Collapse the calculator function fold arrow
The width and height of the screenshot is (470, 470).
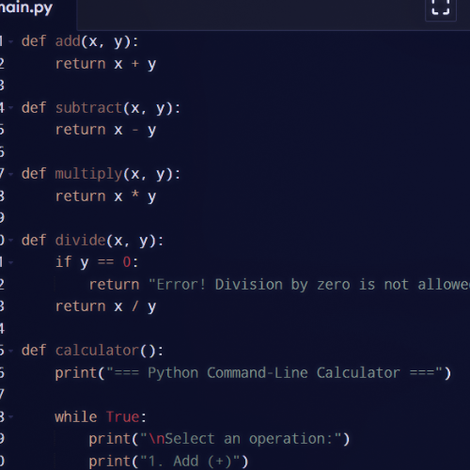(11, 351)
